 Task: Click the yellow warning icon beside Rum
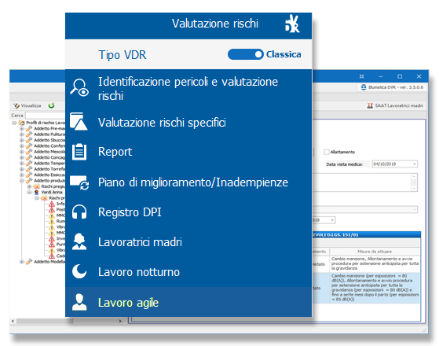(x=52, y=221)
